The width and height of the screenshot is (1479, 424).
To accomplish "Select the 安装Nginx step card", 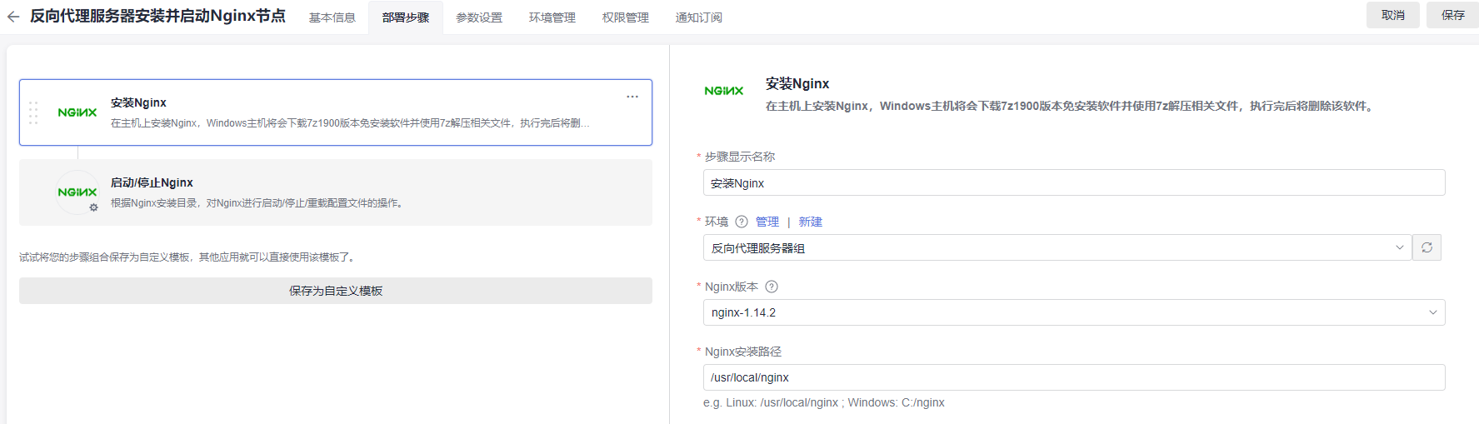I will click(x=336, y=112).
